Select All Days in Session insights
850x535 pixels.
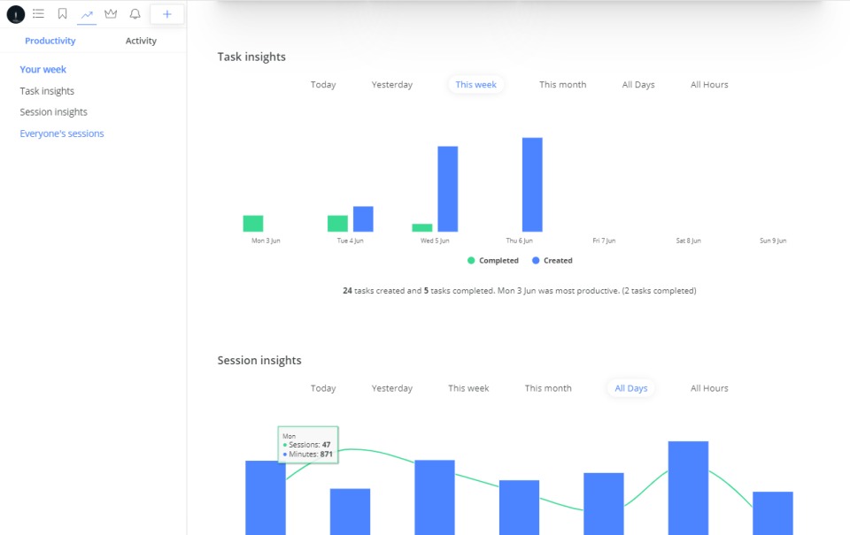[631, 388]
